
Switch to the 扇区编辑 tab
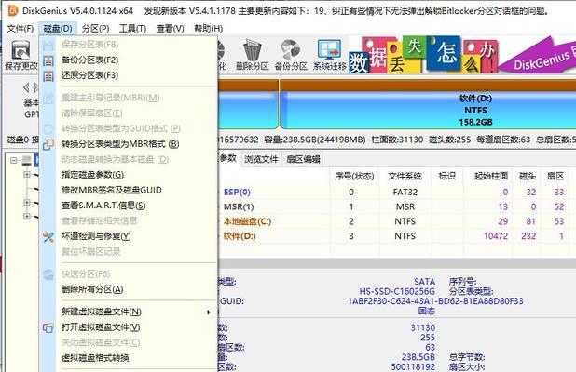[x=303, y=159]
